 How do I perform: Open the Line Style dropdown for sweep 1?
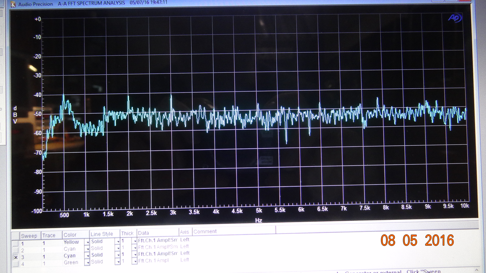(x=118, y=241)
